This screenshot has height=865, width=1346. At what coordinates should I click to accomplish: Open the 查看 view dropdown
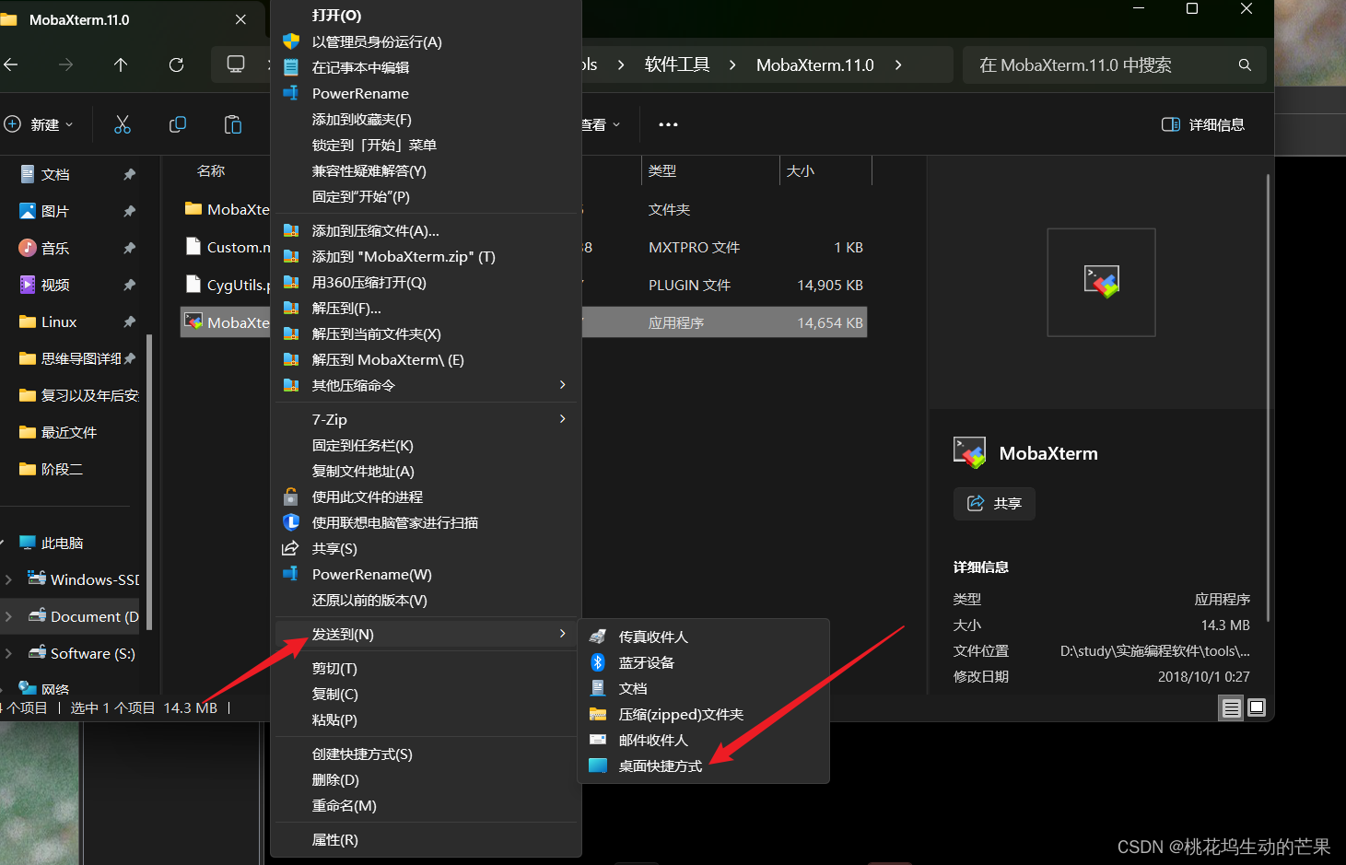(x=601, y=124)
